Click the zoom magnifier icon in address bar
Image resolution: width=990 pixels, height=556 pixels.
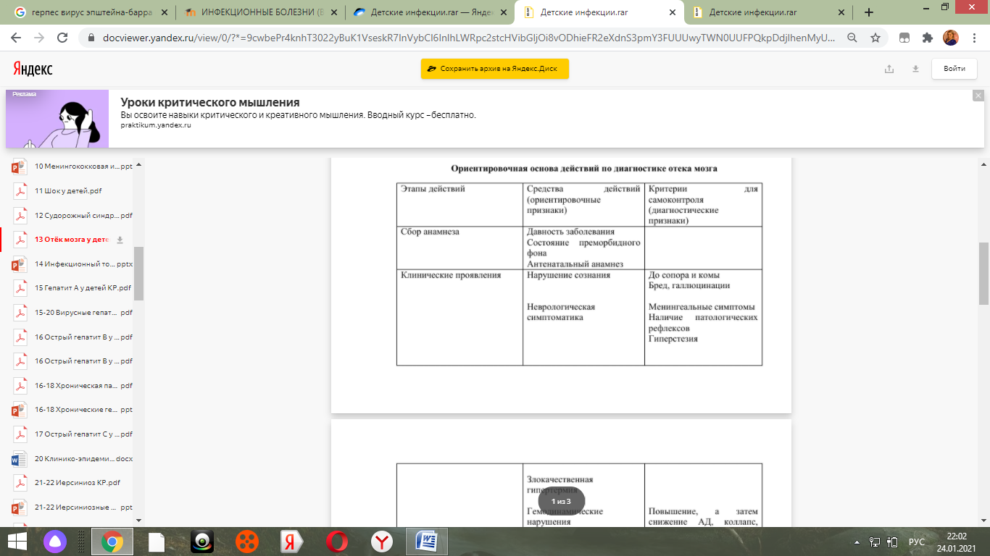point(852,38)
